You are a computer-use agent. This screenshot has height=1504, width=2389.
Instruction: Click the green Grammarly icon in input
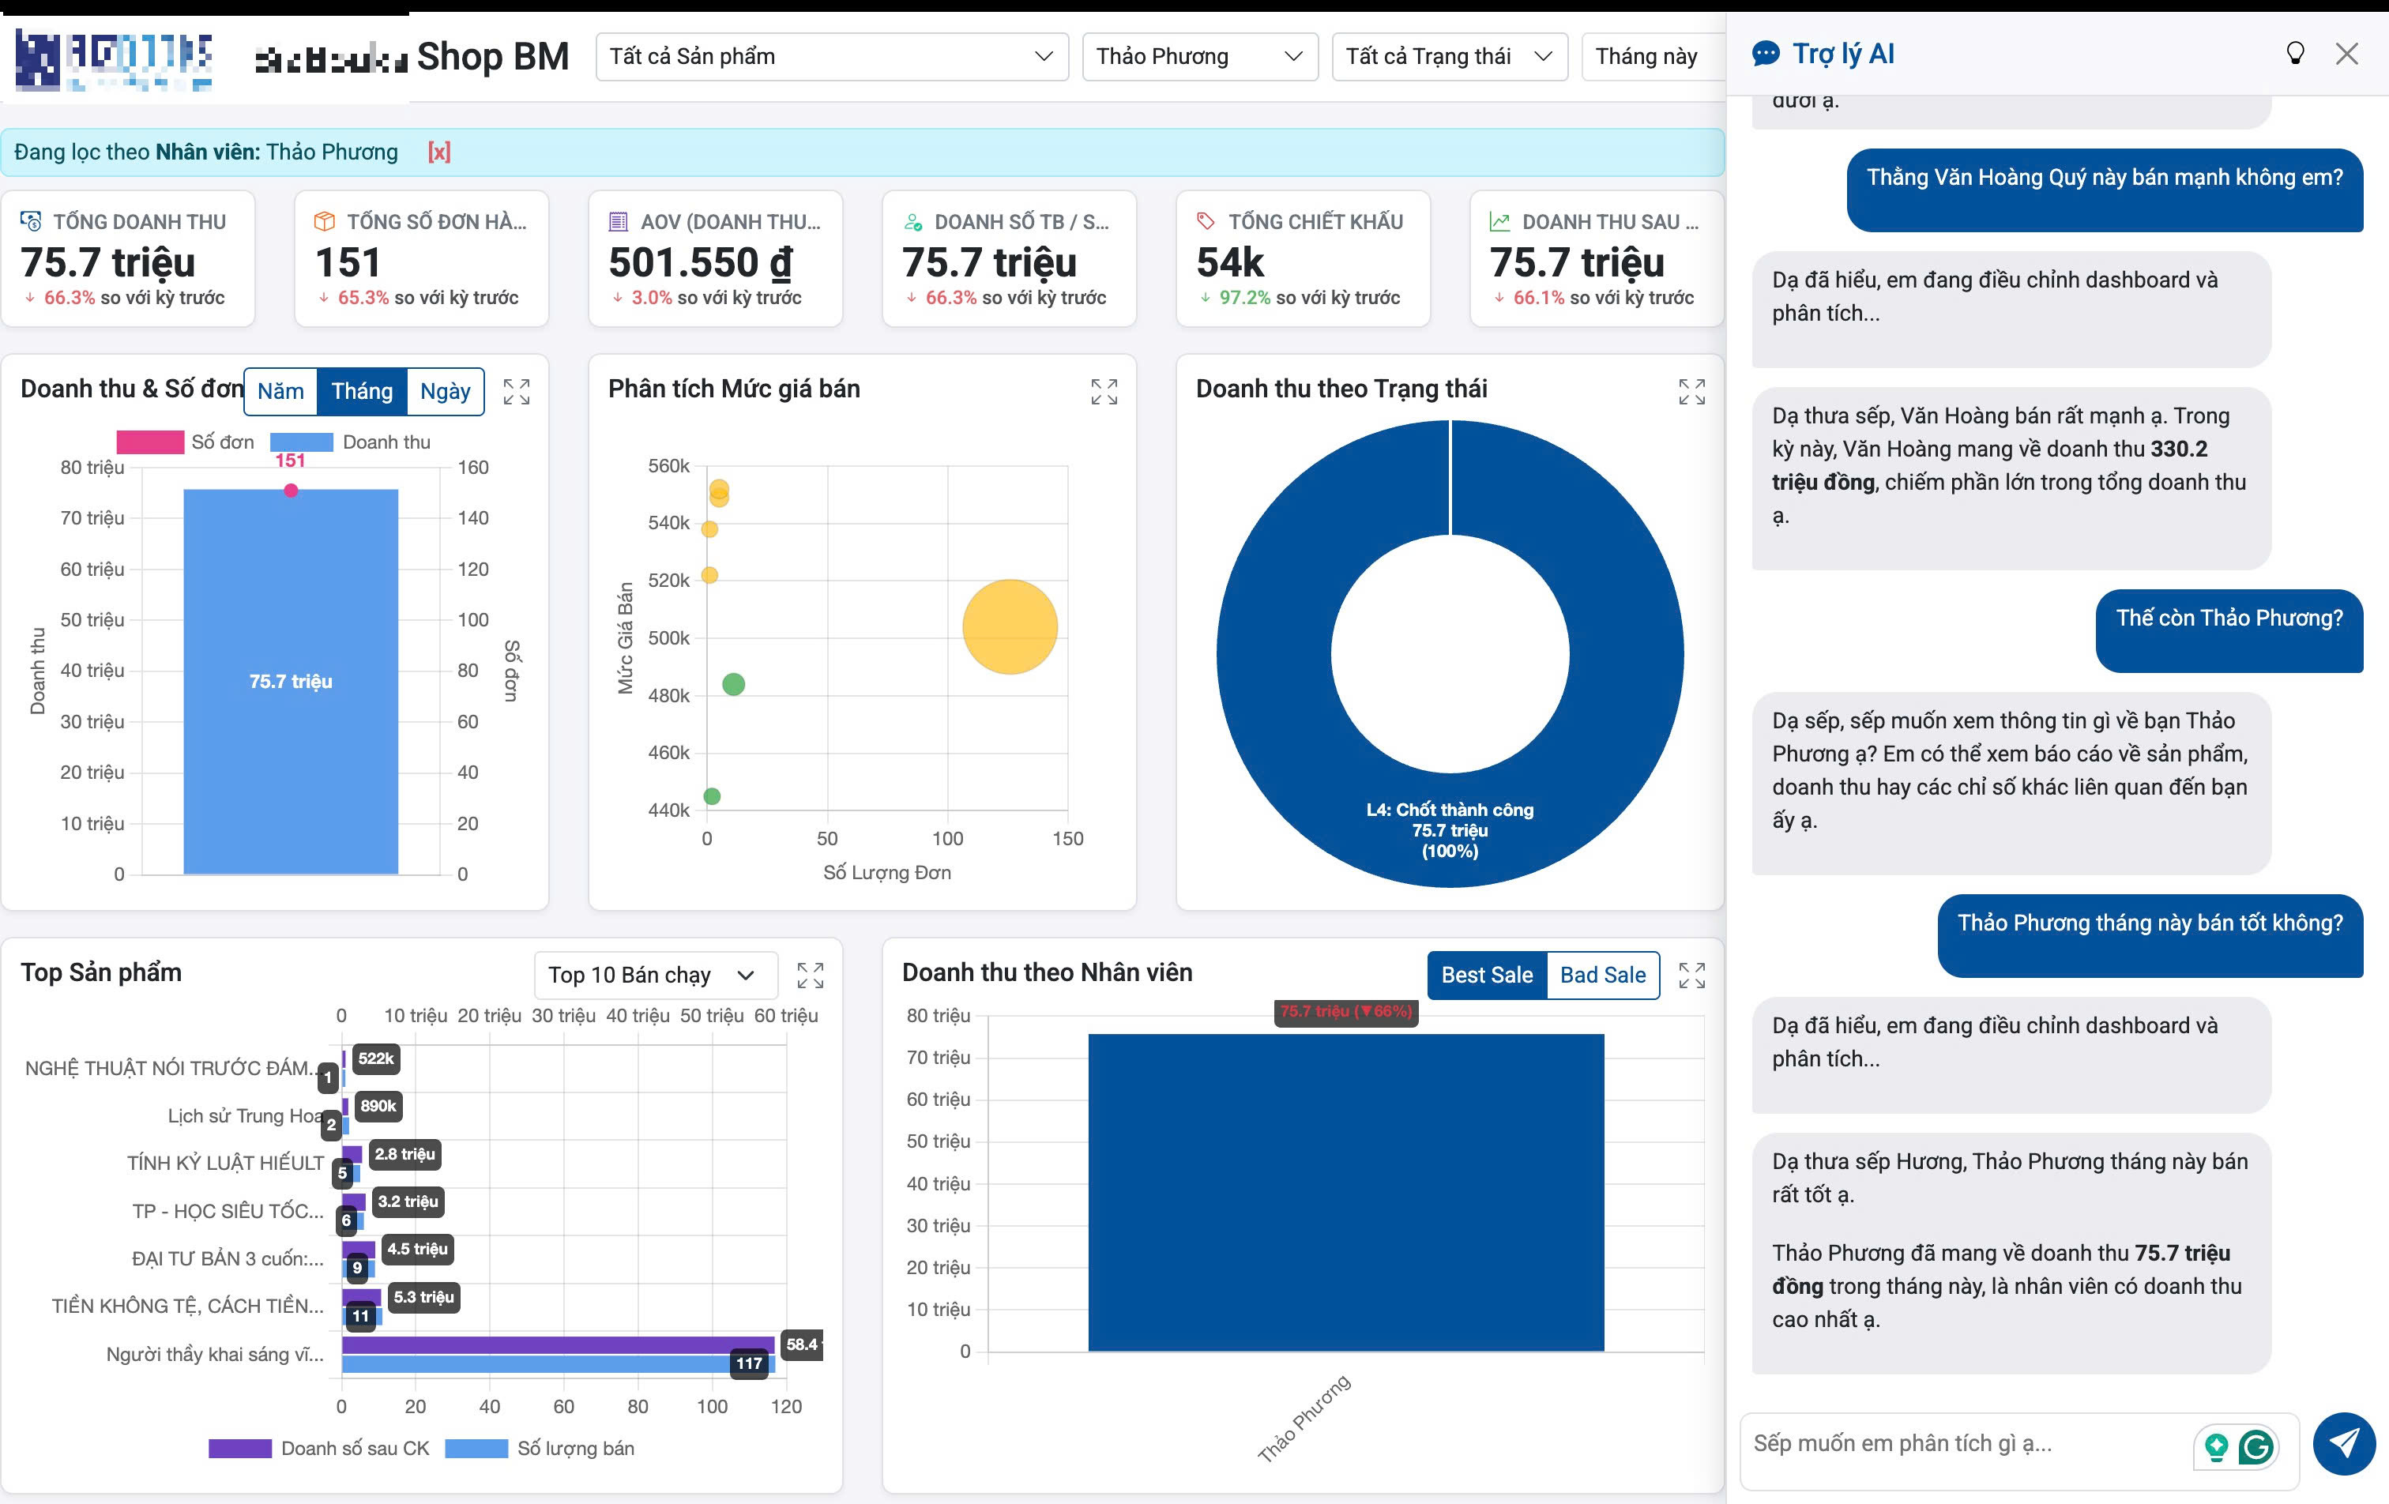coord(2255,1446)
